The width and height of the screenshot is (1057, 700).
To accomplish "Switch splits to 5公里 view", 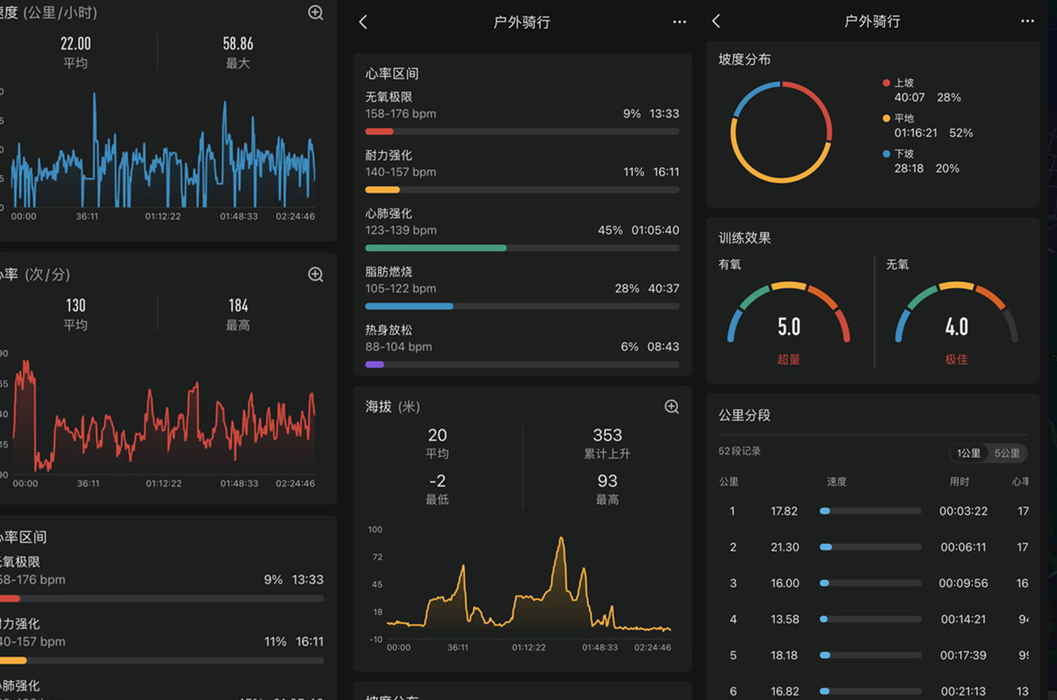I will click(x=1006, y=453).
